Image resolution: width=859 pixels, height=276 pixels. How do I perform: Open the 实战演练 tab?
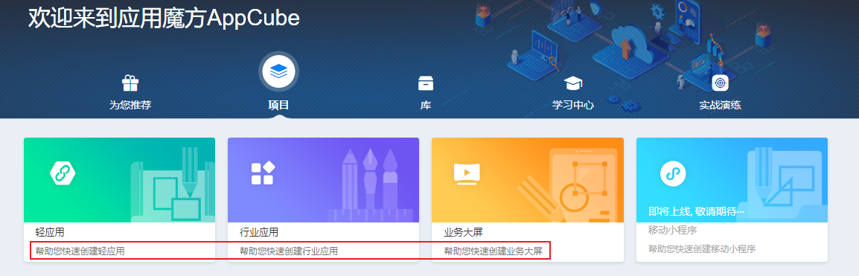720,105
